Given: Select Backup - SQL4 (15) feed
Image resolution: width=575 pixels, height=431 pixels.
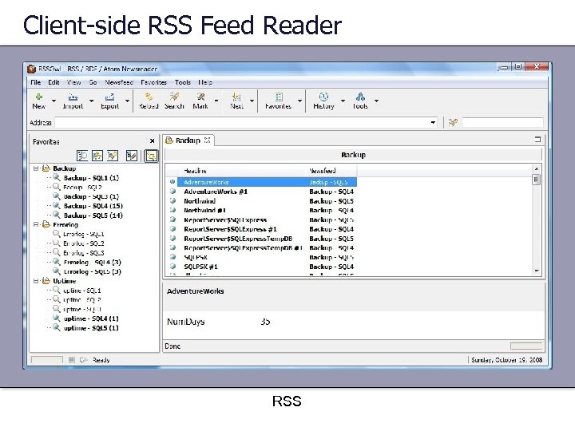Looking at the screenshot, I should (x=93, y=206).
